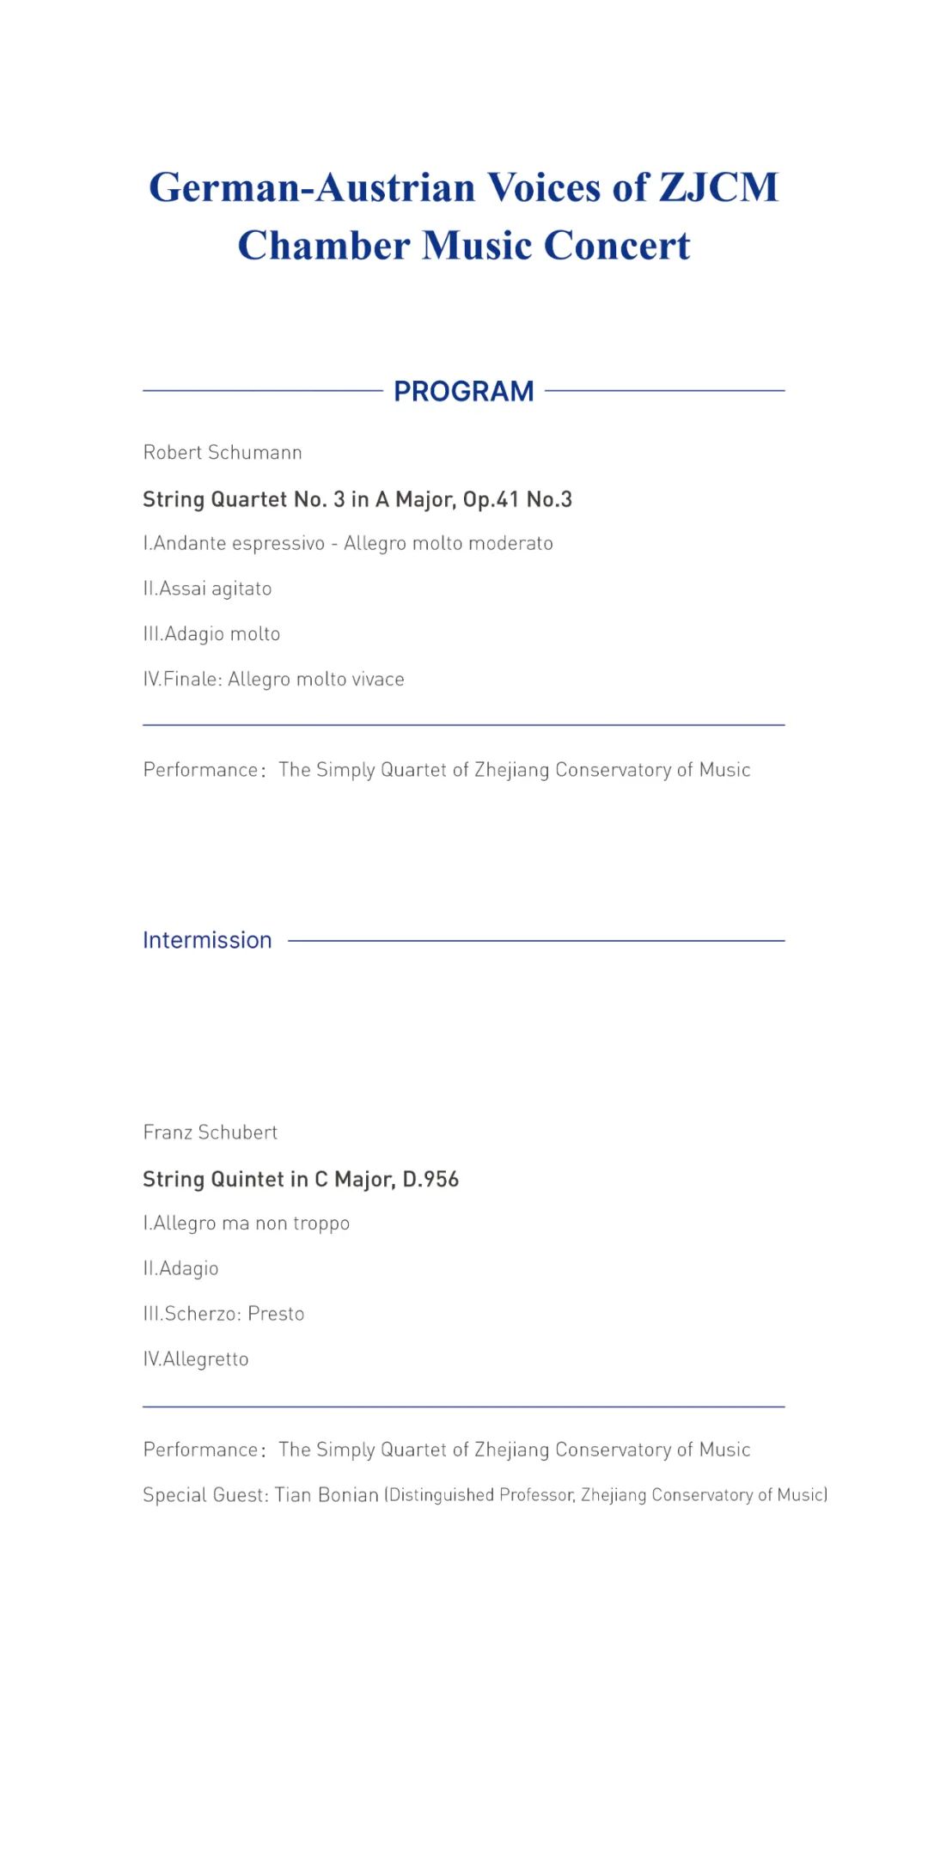Image resolution: width=928 pixels, height=1856 pixels.
Task: Click String Quintet in C Major, D.956 title
Action: pyautogui.click(x=301, y=1179)
